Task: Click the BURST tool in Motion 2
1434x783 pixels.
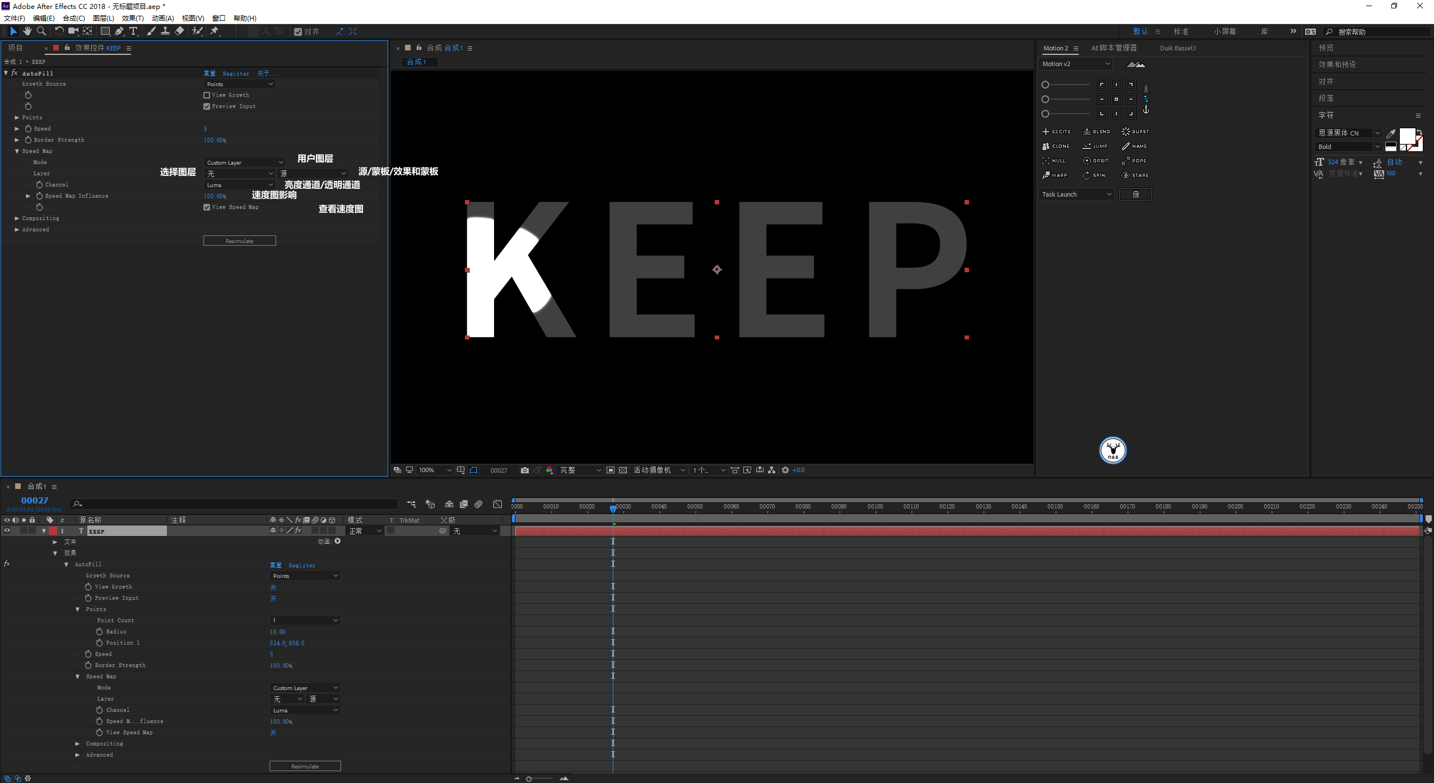Action: pyautogui.click(x=1135, y=132)
